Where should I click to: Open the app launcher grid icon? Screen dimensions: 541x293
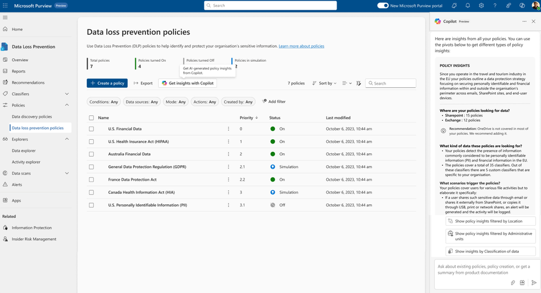point(5,5)
